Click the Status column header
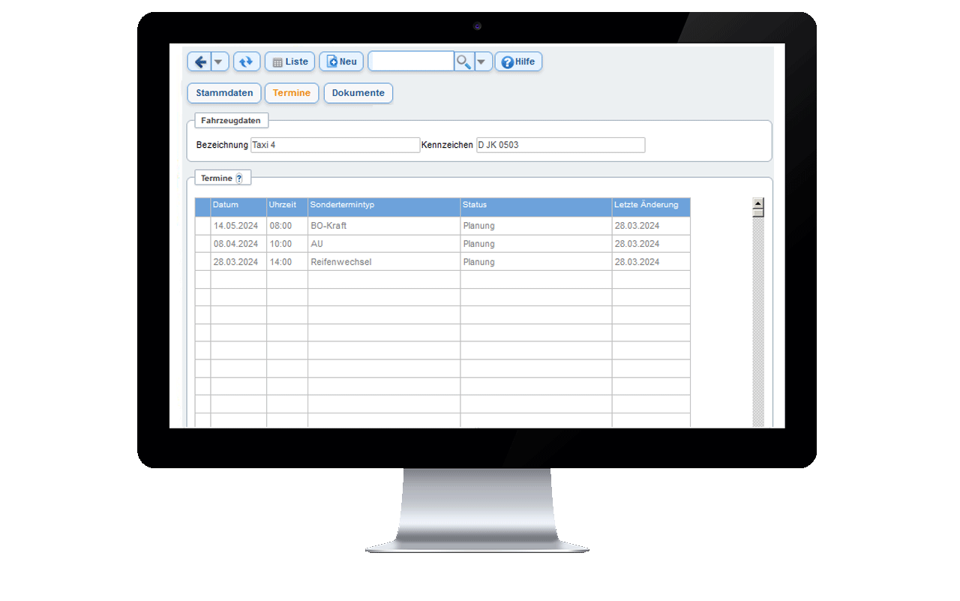The image size is (960, 601). point(535,206)
